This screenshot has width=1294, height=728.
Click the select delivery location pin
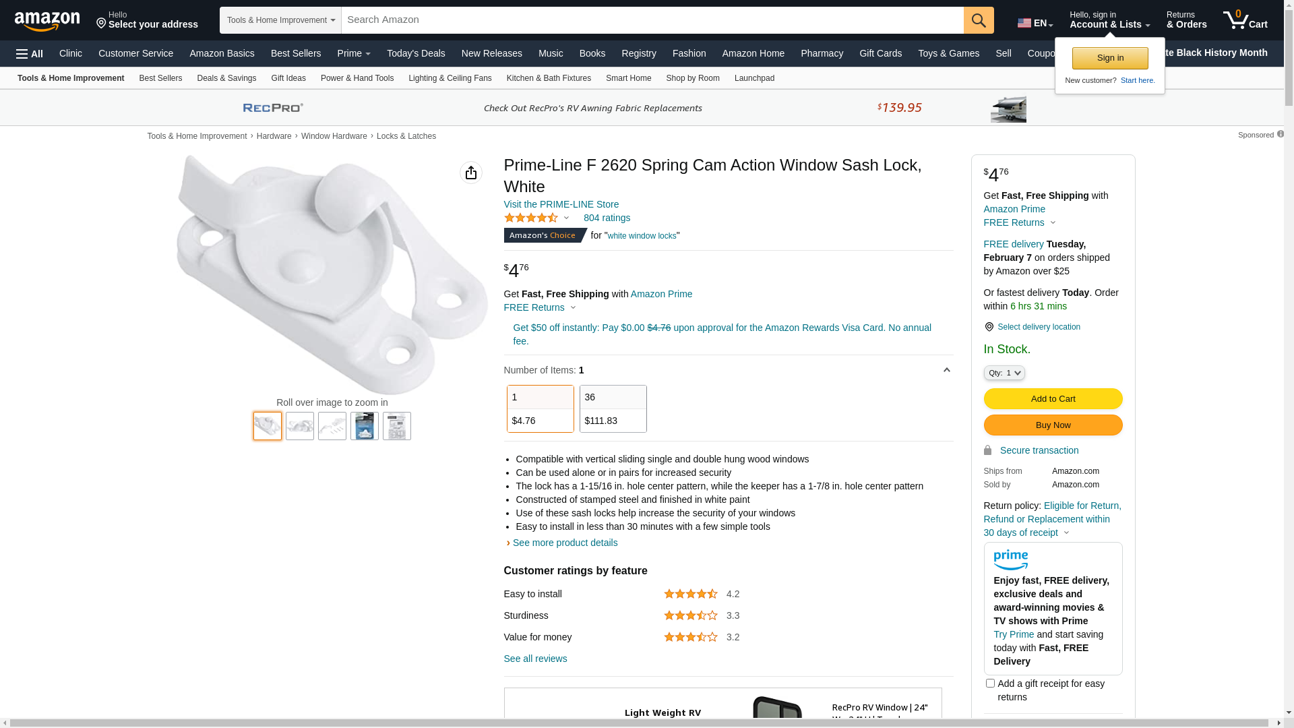click(989, 327)
